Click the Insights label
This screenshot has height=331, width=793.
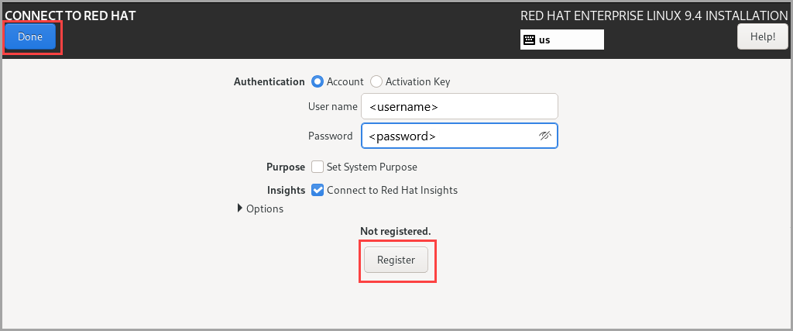[287, 190]
